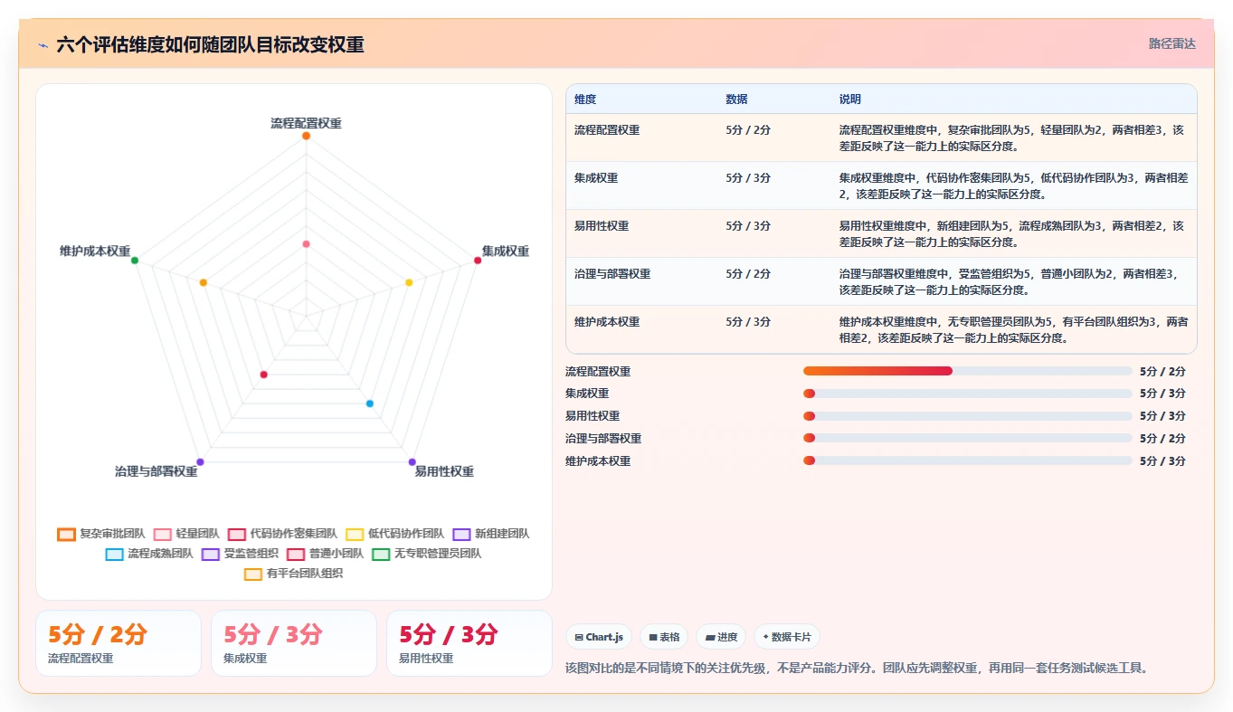Viewport: 1233px width, 712px height.
Task: Hide the 低代码协作团队 legend series
Action: (394, 534)
